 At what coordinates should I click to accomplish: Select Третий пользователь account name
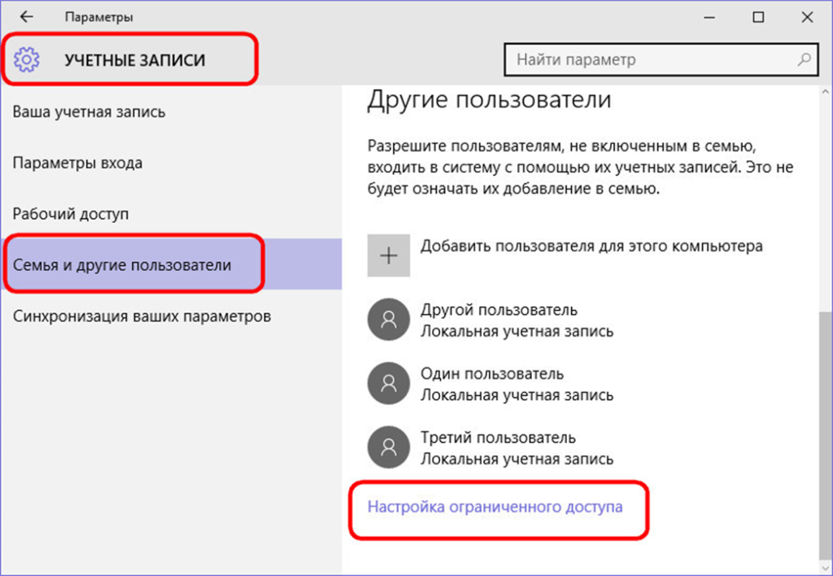click(498, 438)
